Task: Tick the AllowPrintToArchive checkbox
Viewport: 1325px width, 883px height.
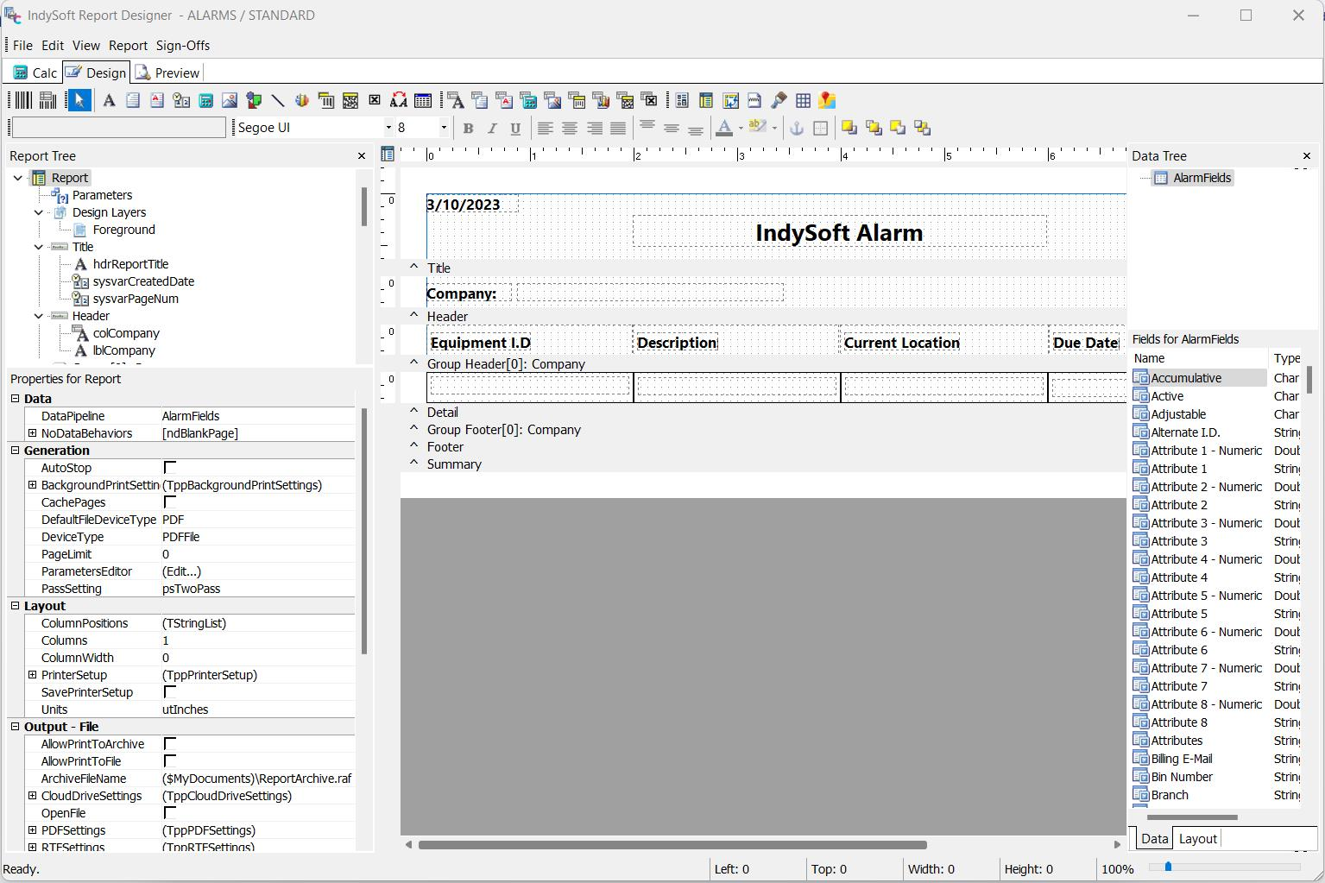Action: click(x=170, y=744)
